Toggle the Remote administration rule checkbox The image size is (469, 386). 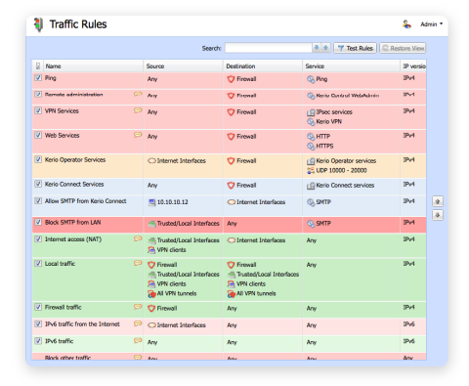[x=38, y=94]
